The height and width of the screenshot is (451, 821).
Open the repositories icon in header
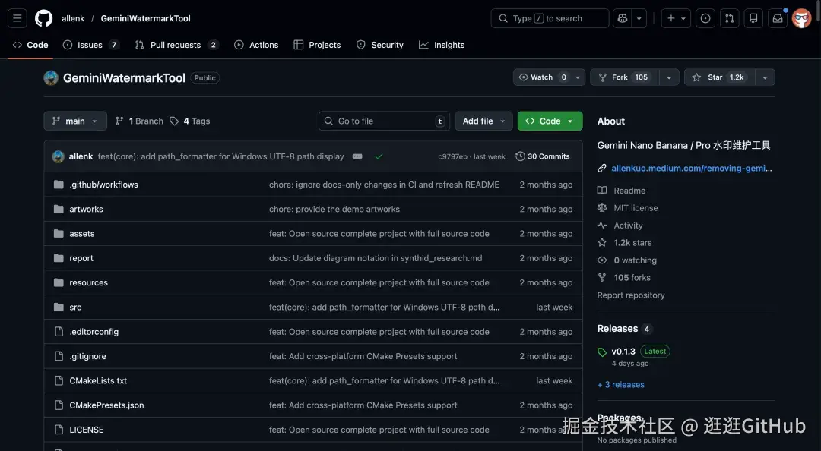753,18
